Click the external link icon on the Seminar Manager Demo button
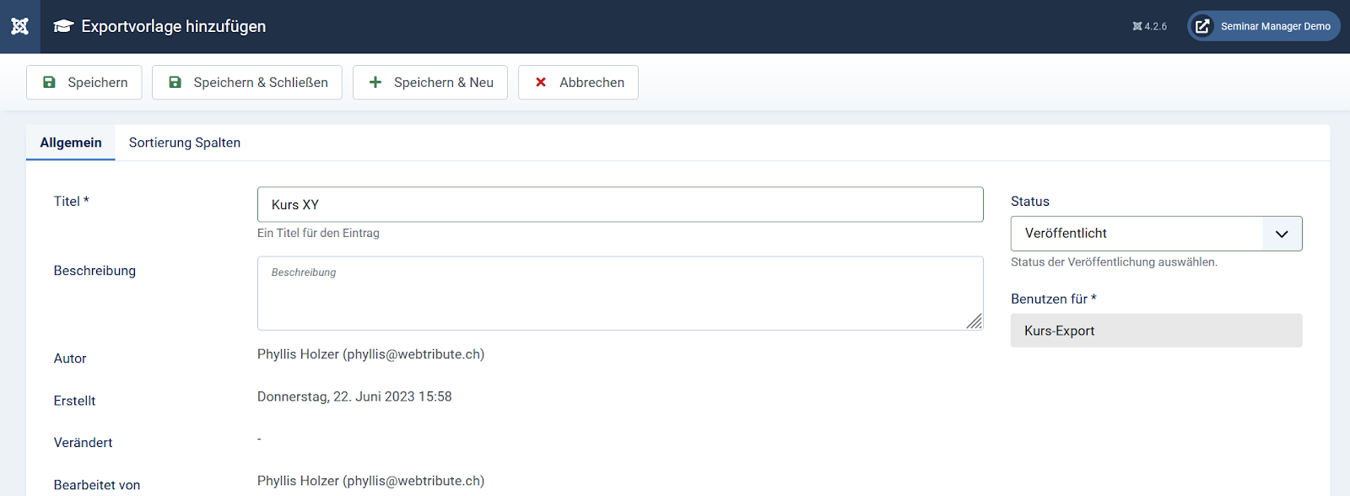The height and width of the screenshot is (496, 1350). [1202, 26]
